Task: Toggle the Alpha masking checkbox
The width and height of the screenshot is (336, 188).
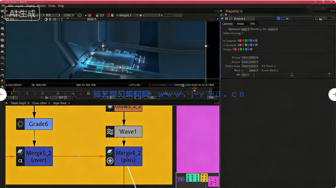Action: coord(242,33)
